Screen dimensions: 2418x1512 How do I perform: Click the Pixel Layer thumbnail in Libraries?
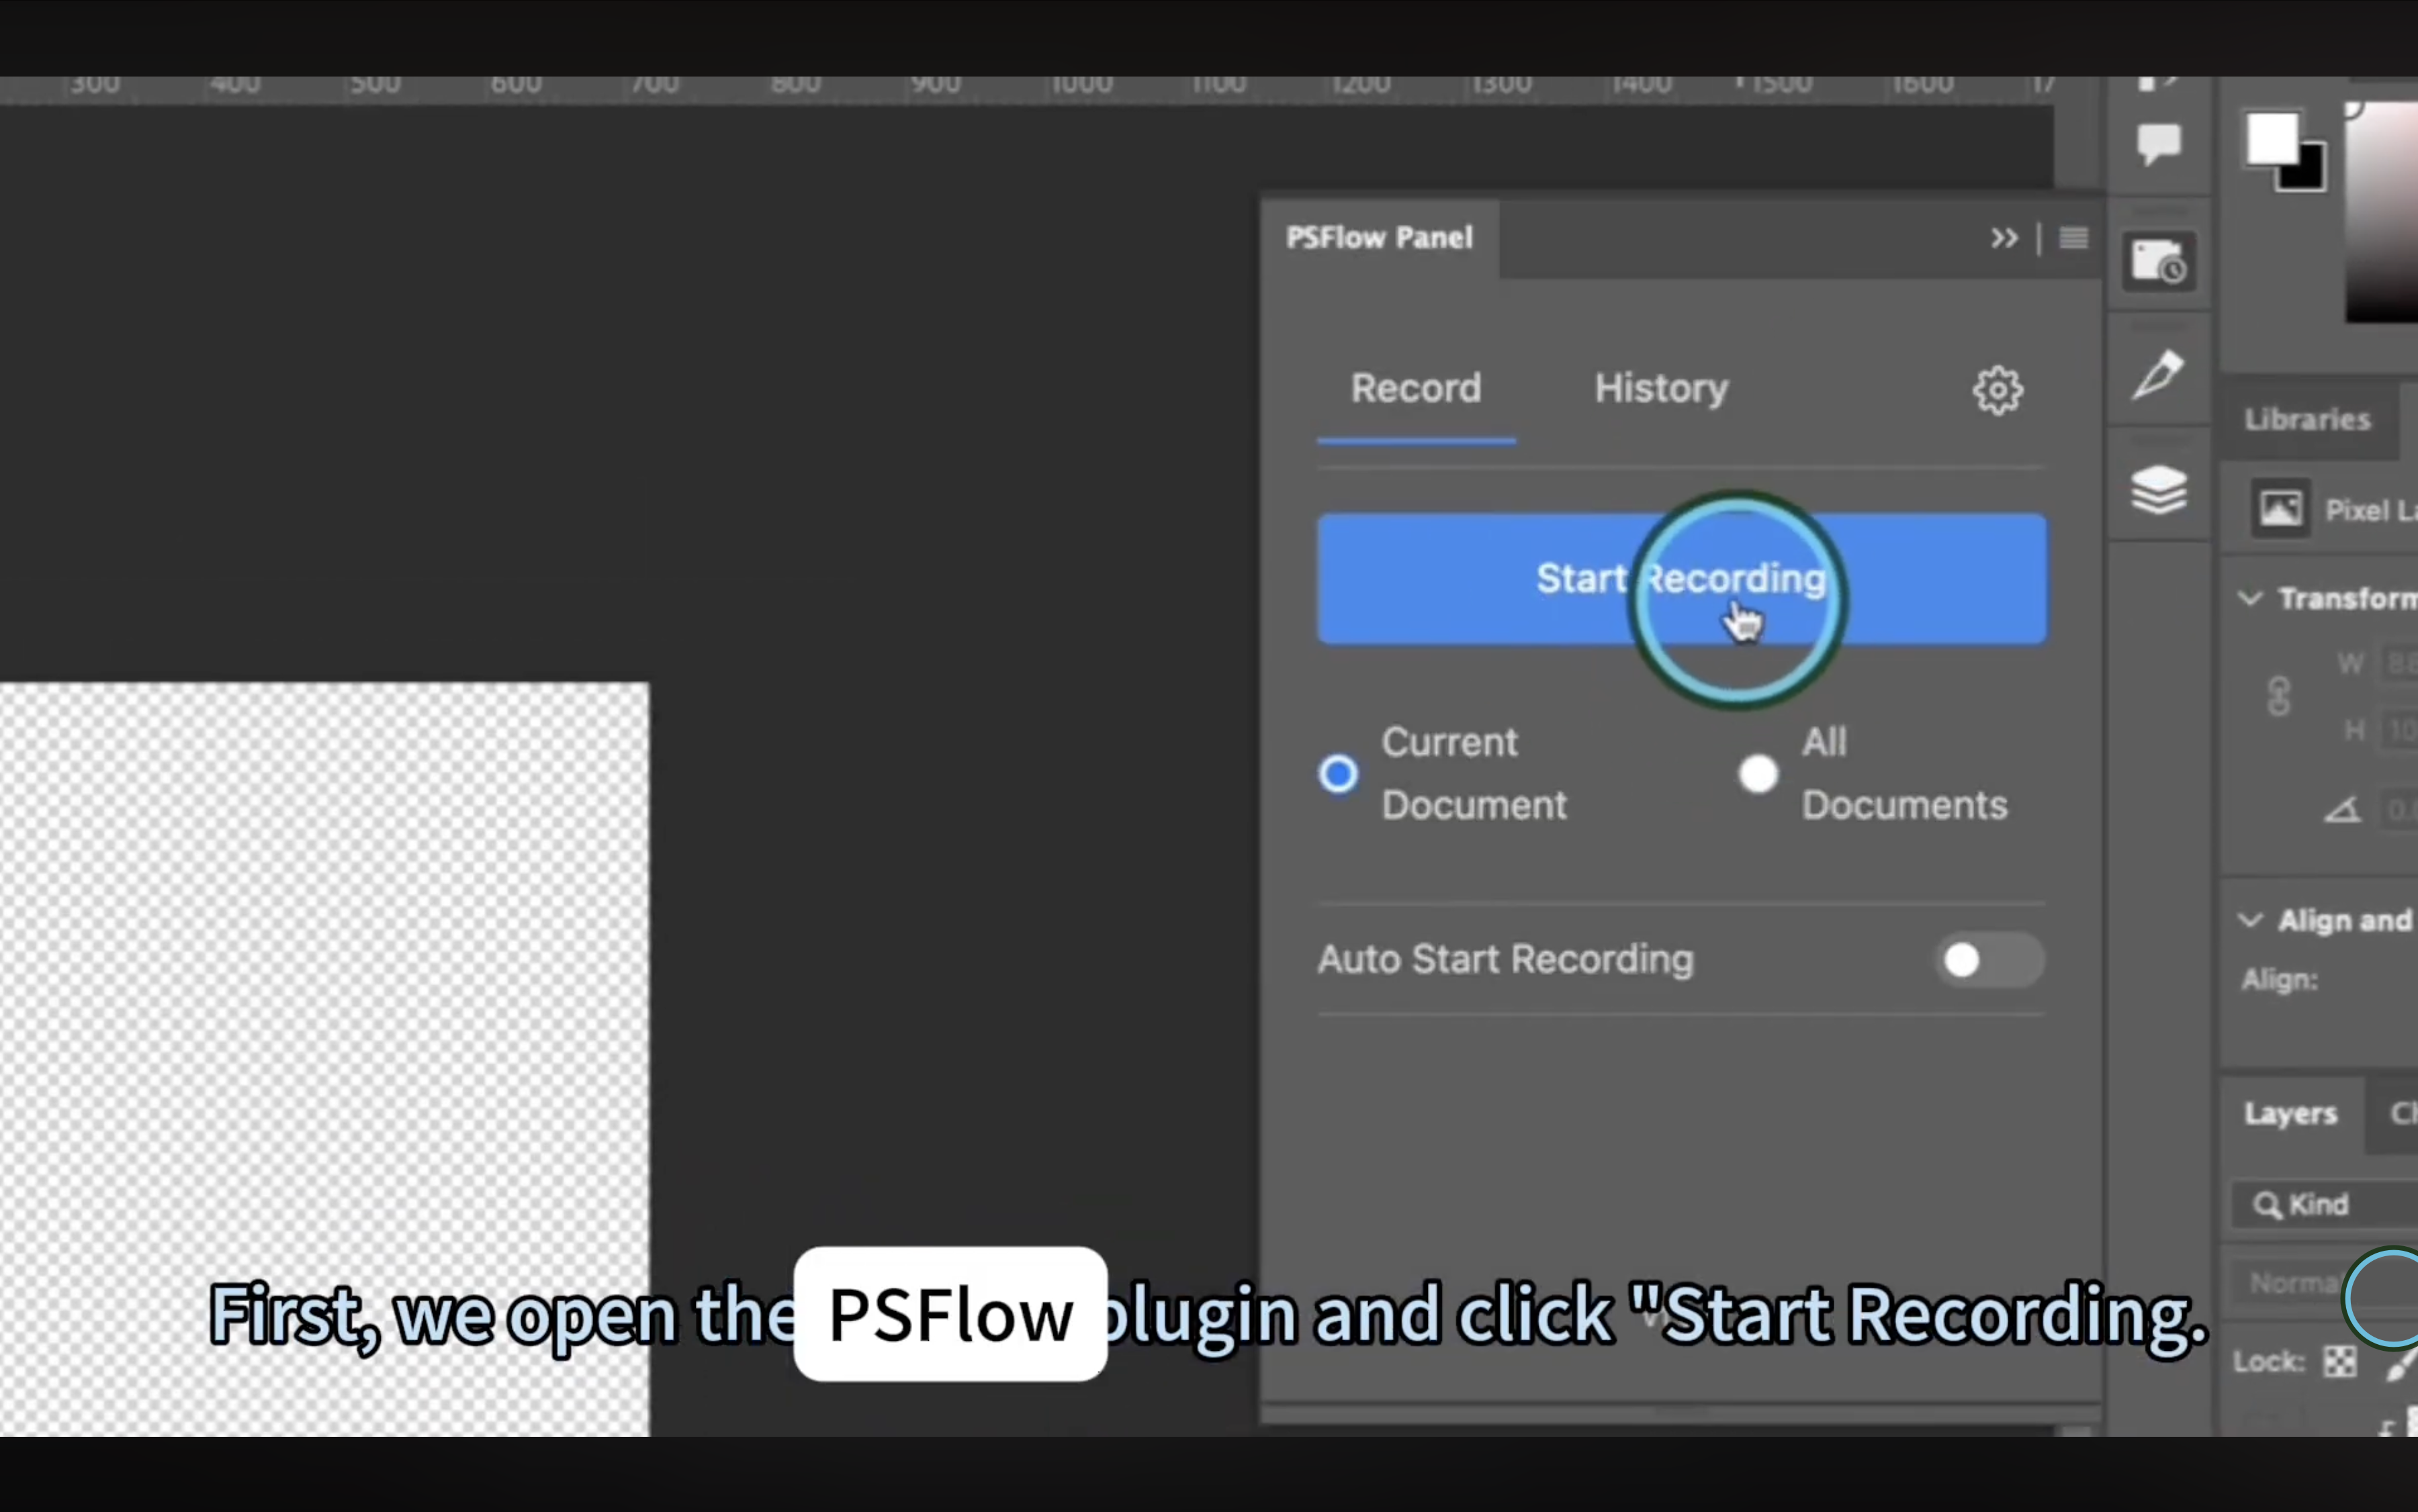point(2281,509)
